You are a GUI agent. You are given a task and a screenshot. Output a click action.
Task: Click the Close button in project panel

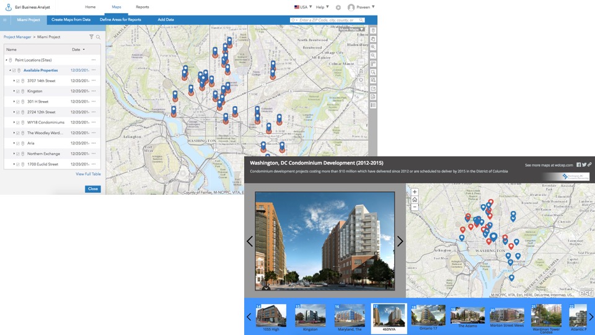[x=92, y=189]
